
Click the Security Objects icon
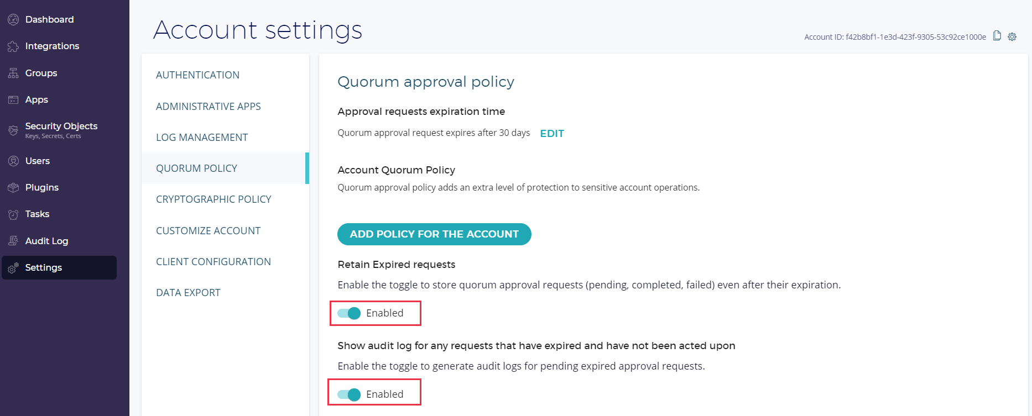point(13,130)
